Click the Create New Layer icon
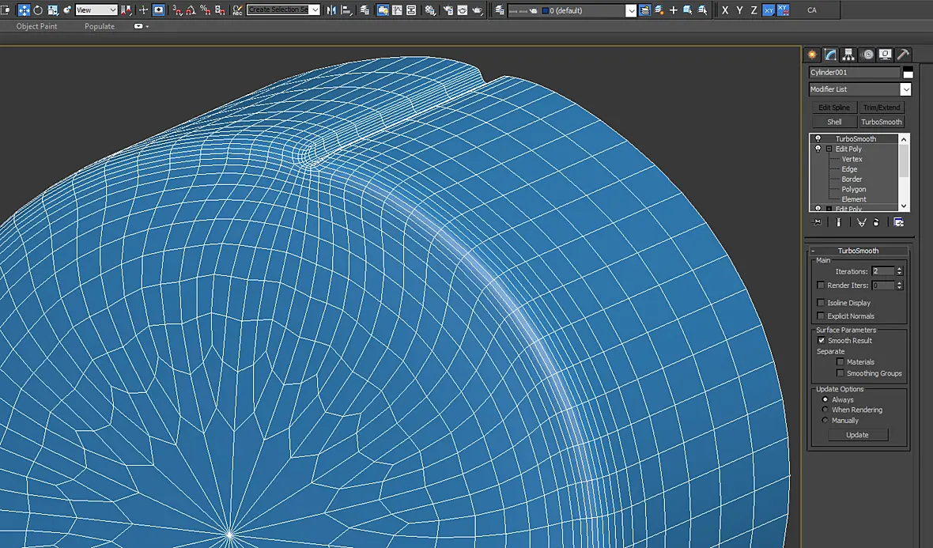The width and height of the screenshot is (933, 548). tap(659, 10)
